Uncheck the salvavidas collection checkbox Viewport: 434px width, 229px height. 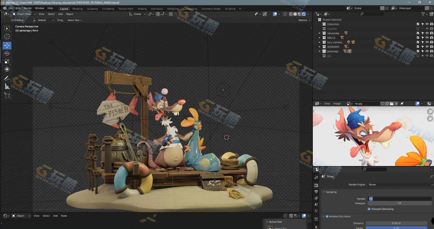[418, 33]
